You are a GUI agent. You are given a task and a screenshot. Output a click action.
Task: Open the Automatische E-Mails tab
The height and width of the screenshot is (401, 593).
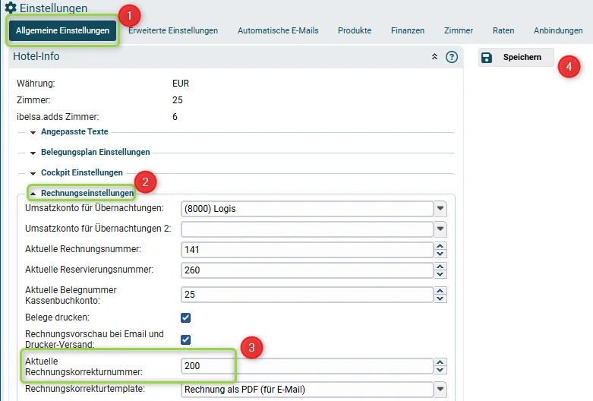278,30
